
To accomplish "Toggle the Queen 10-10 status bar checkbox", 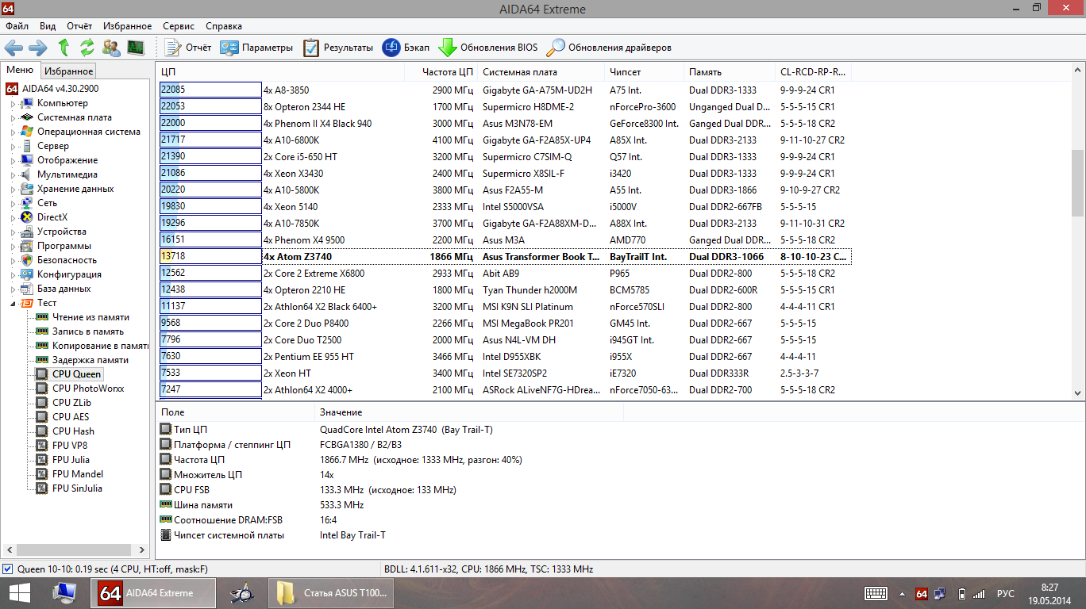I will tap(8, 569).
